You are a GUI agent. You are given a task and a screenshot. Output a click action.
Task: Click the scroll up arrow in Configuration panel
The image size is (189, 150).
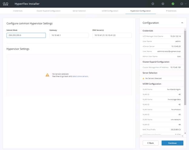pyautogui.click(x=185, y=29)
